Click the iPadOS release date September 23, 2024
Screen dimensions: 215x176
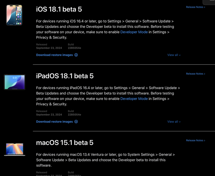pos(49,115)
